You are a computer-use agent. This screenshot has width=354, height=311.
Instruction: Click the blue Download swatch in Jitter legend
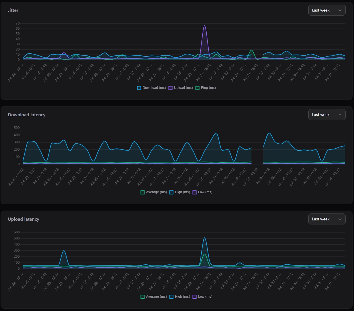(139, 88)
